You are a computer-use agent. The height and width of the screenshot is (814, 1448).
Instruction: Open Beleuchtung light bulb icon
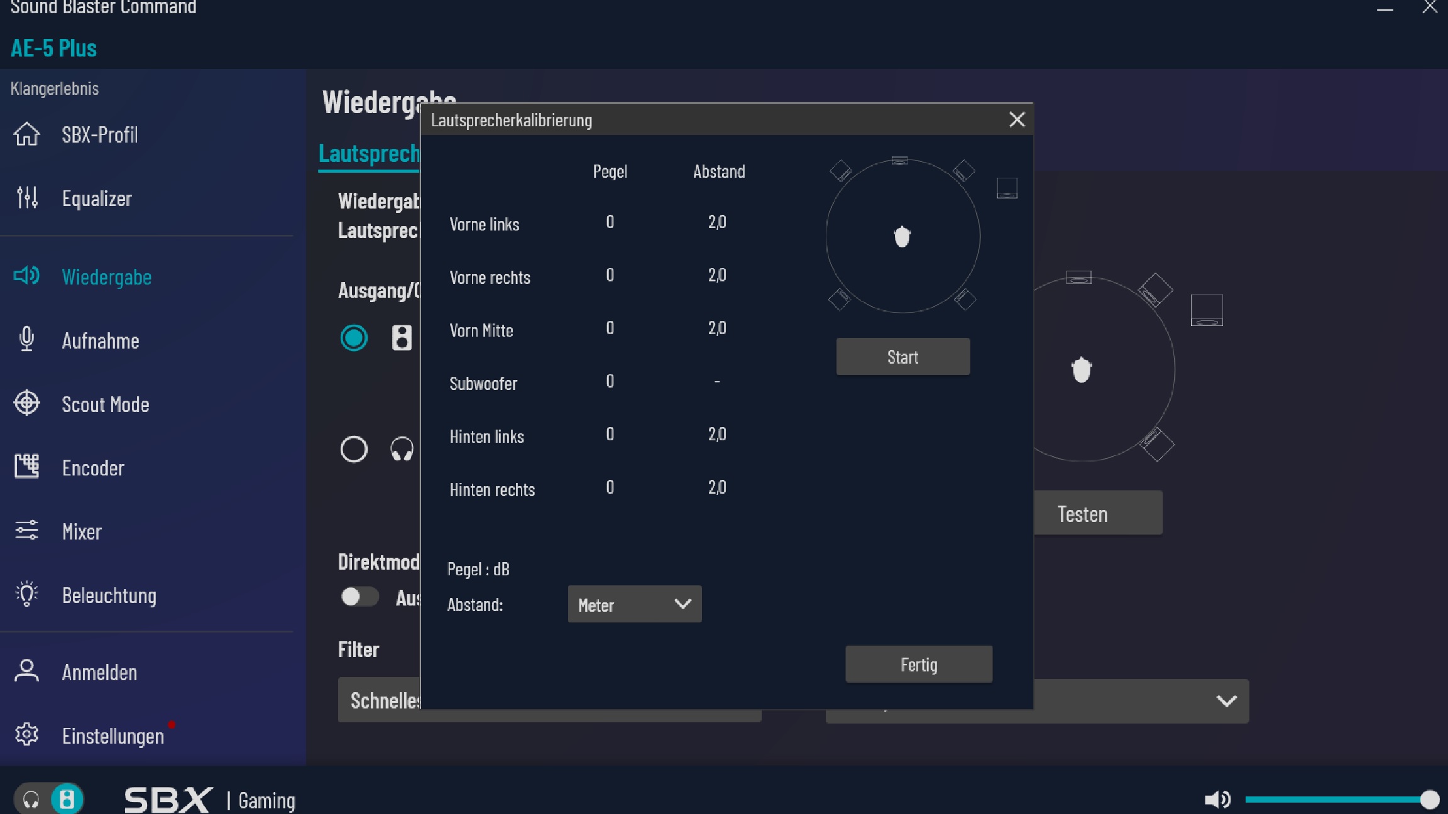coord(26,594)
